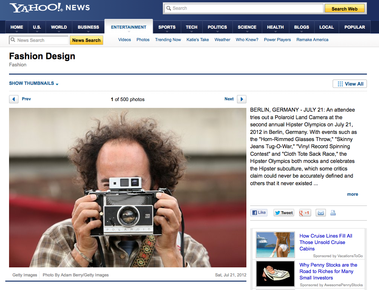
Task: Open the Popular section
Action: point(355,27)
